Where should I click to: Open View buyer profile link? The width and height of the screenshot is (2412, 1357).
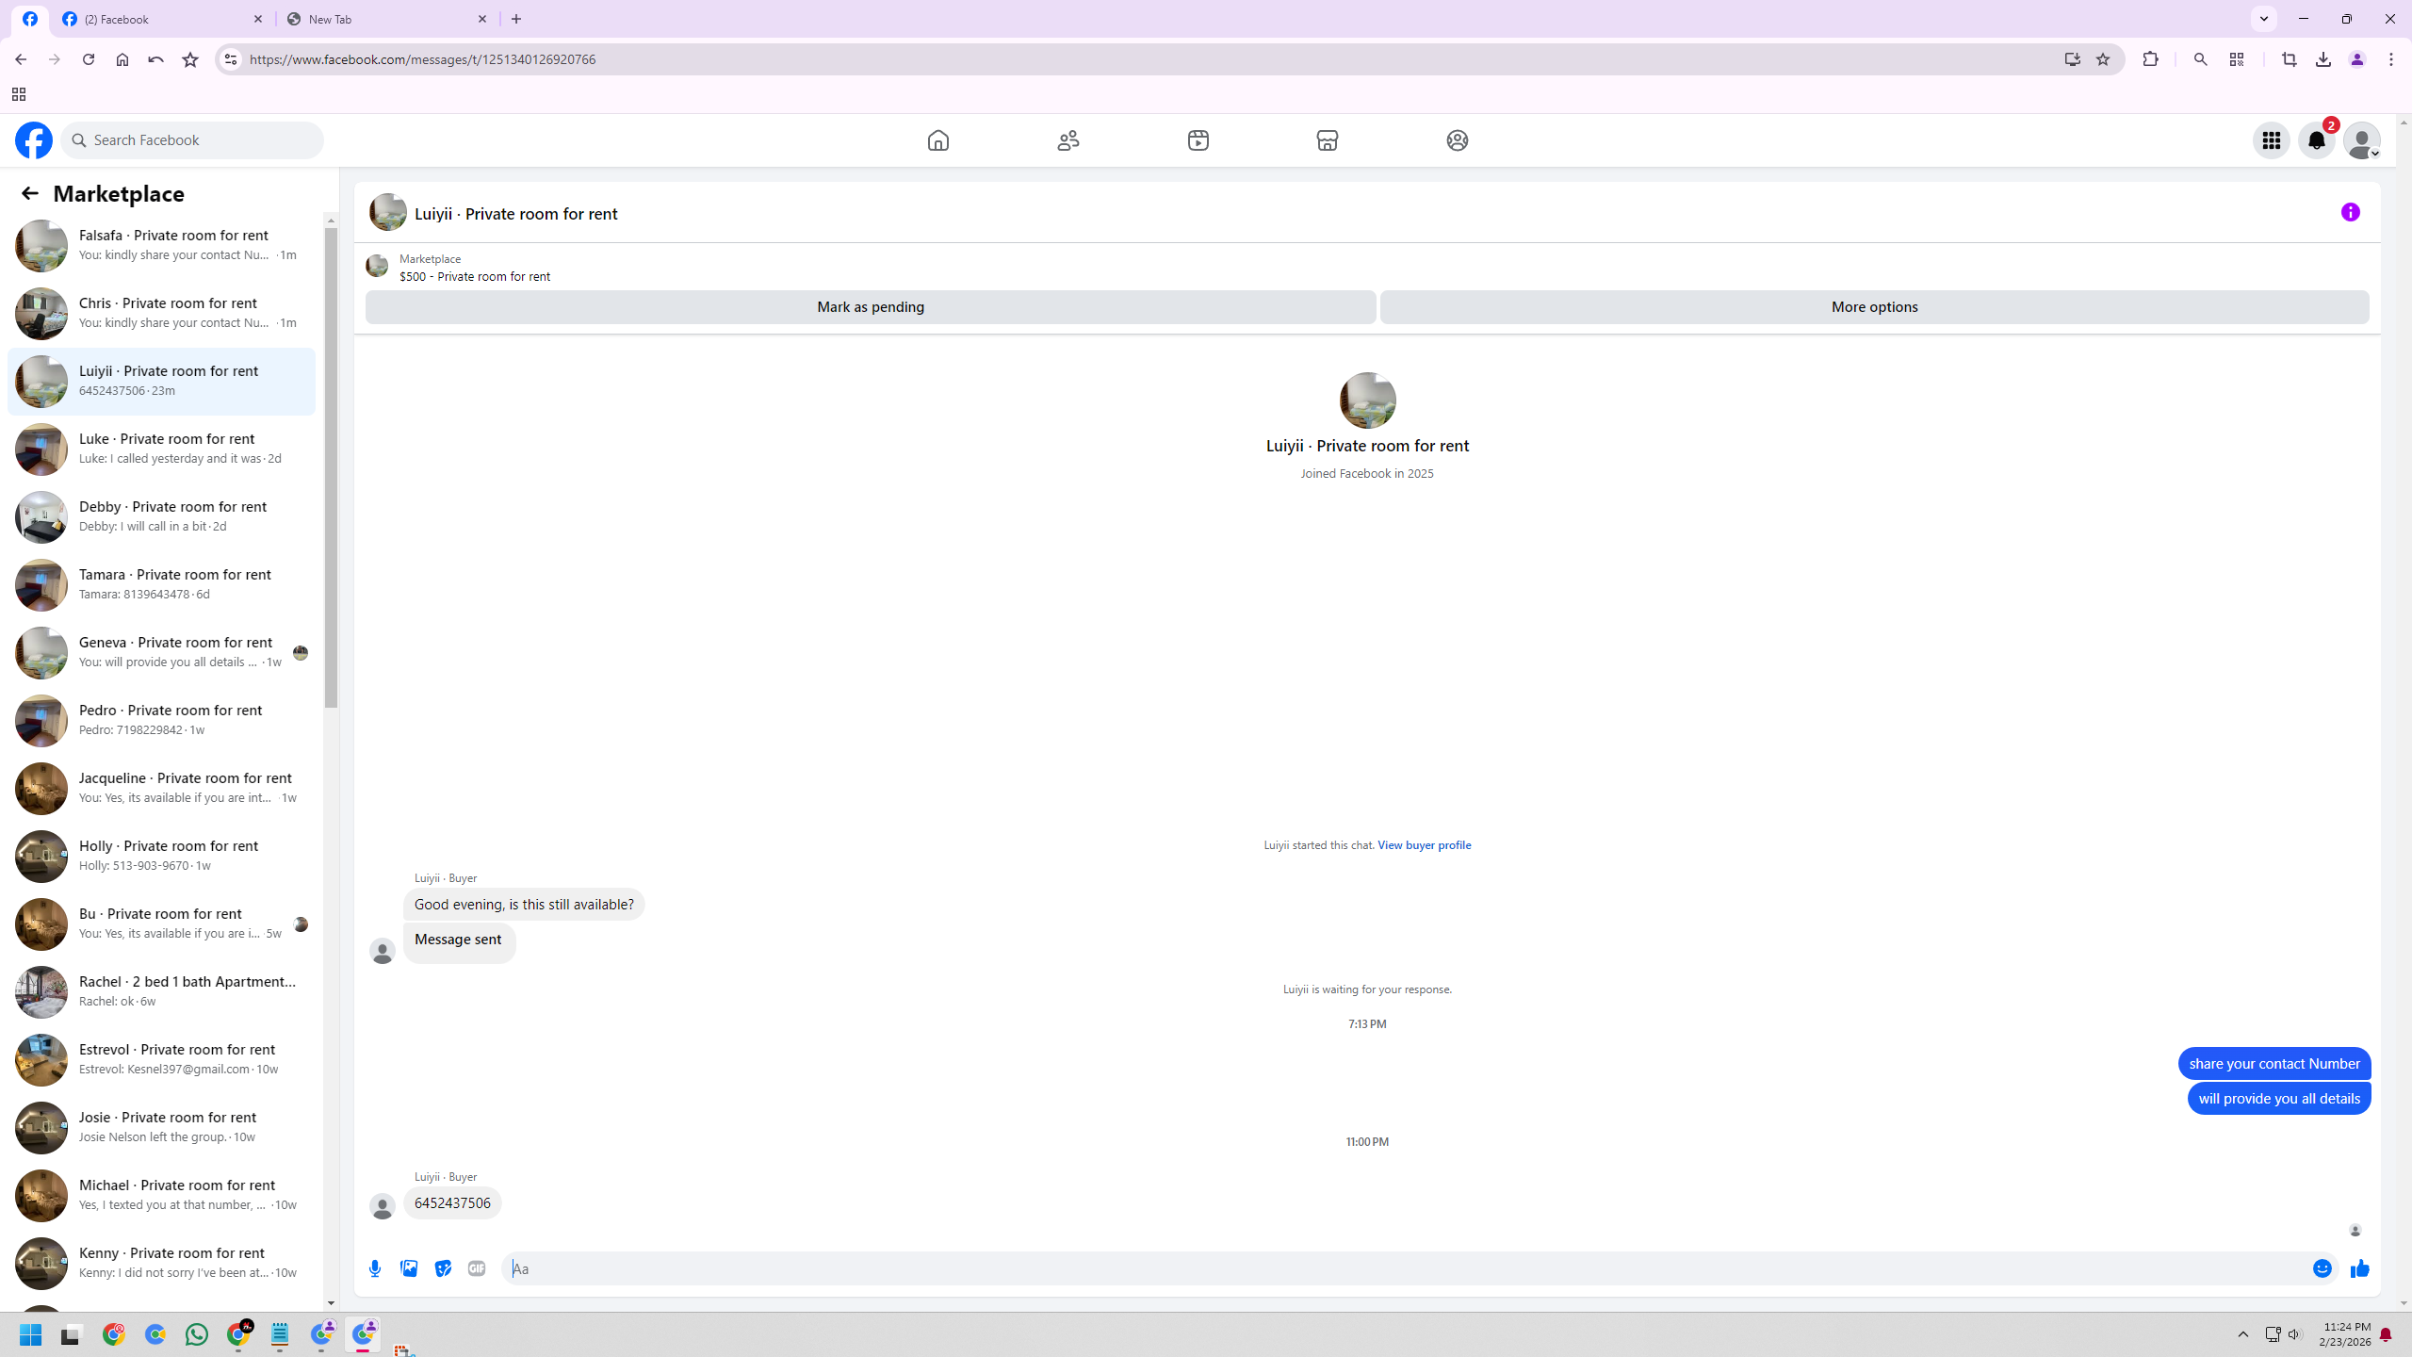click(1424, 845)
